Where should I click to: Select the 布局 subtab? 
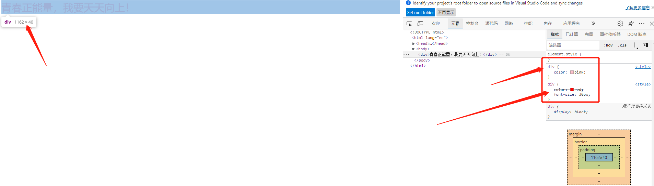[589, 35]
